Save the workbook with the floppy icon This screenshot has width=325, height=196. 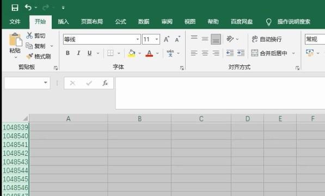point(15,8)
